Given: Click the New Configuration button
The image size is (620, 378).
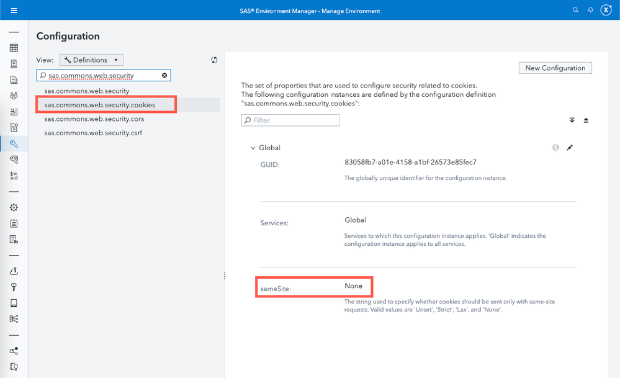Looking at the screenshot, I should (x=555, y=68).
